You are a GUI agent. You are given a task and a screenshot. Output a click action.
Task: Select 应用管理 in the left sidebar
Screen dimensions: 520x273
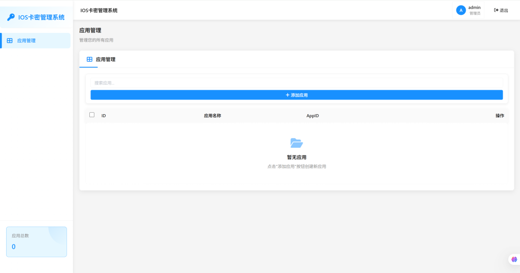click(26, 41)
